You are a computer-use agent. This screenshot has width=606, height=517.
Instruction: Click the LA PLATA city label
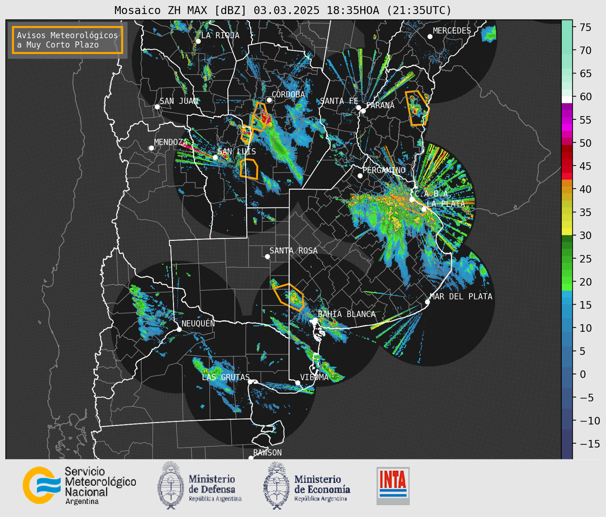[446, 203]
